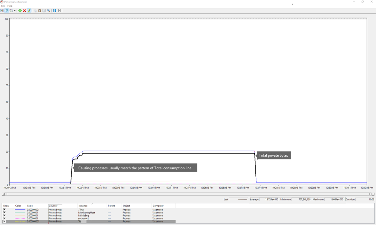
Task: Click green color line of MonitoringHost
Action: 20,212
